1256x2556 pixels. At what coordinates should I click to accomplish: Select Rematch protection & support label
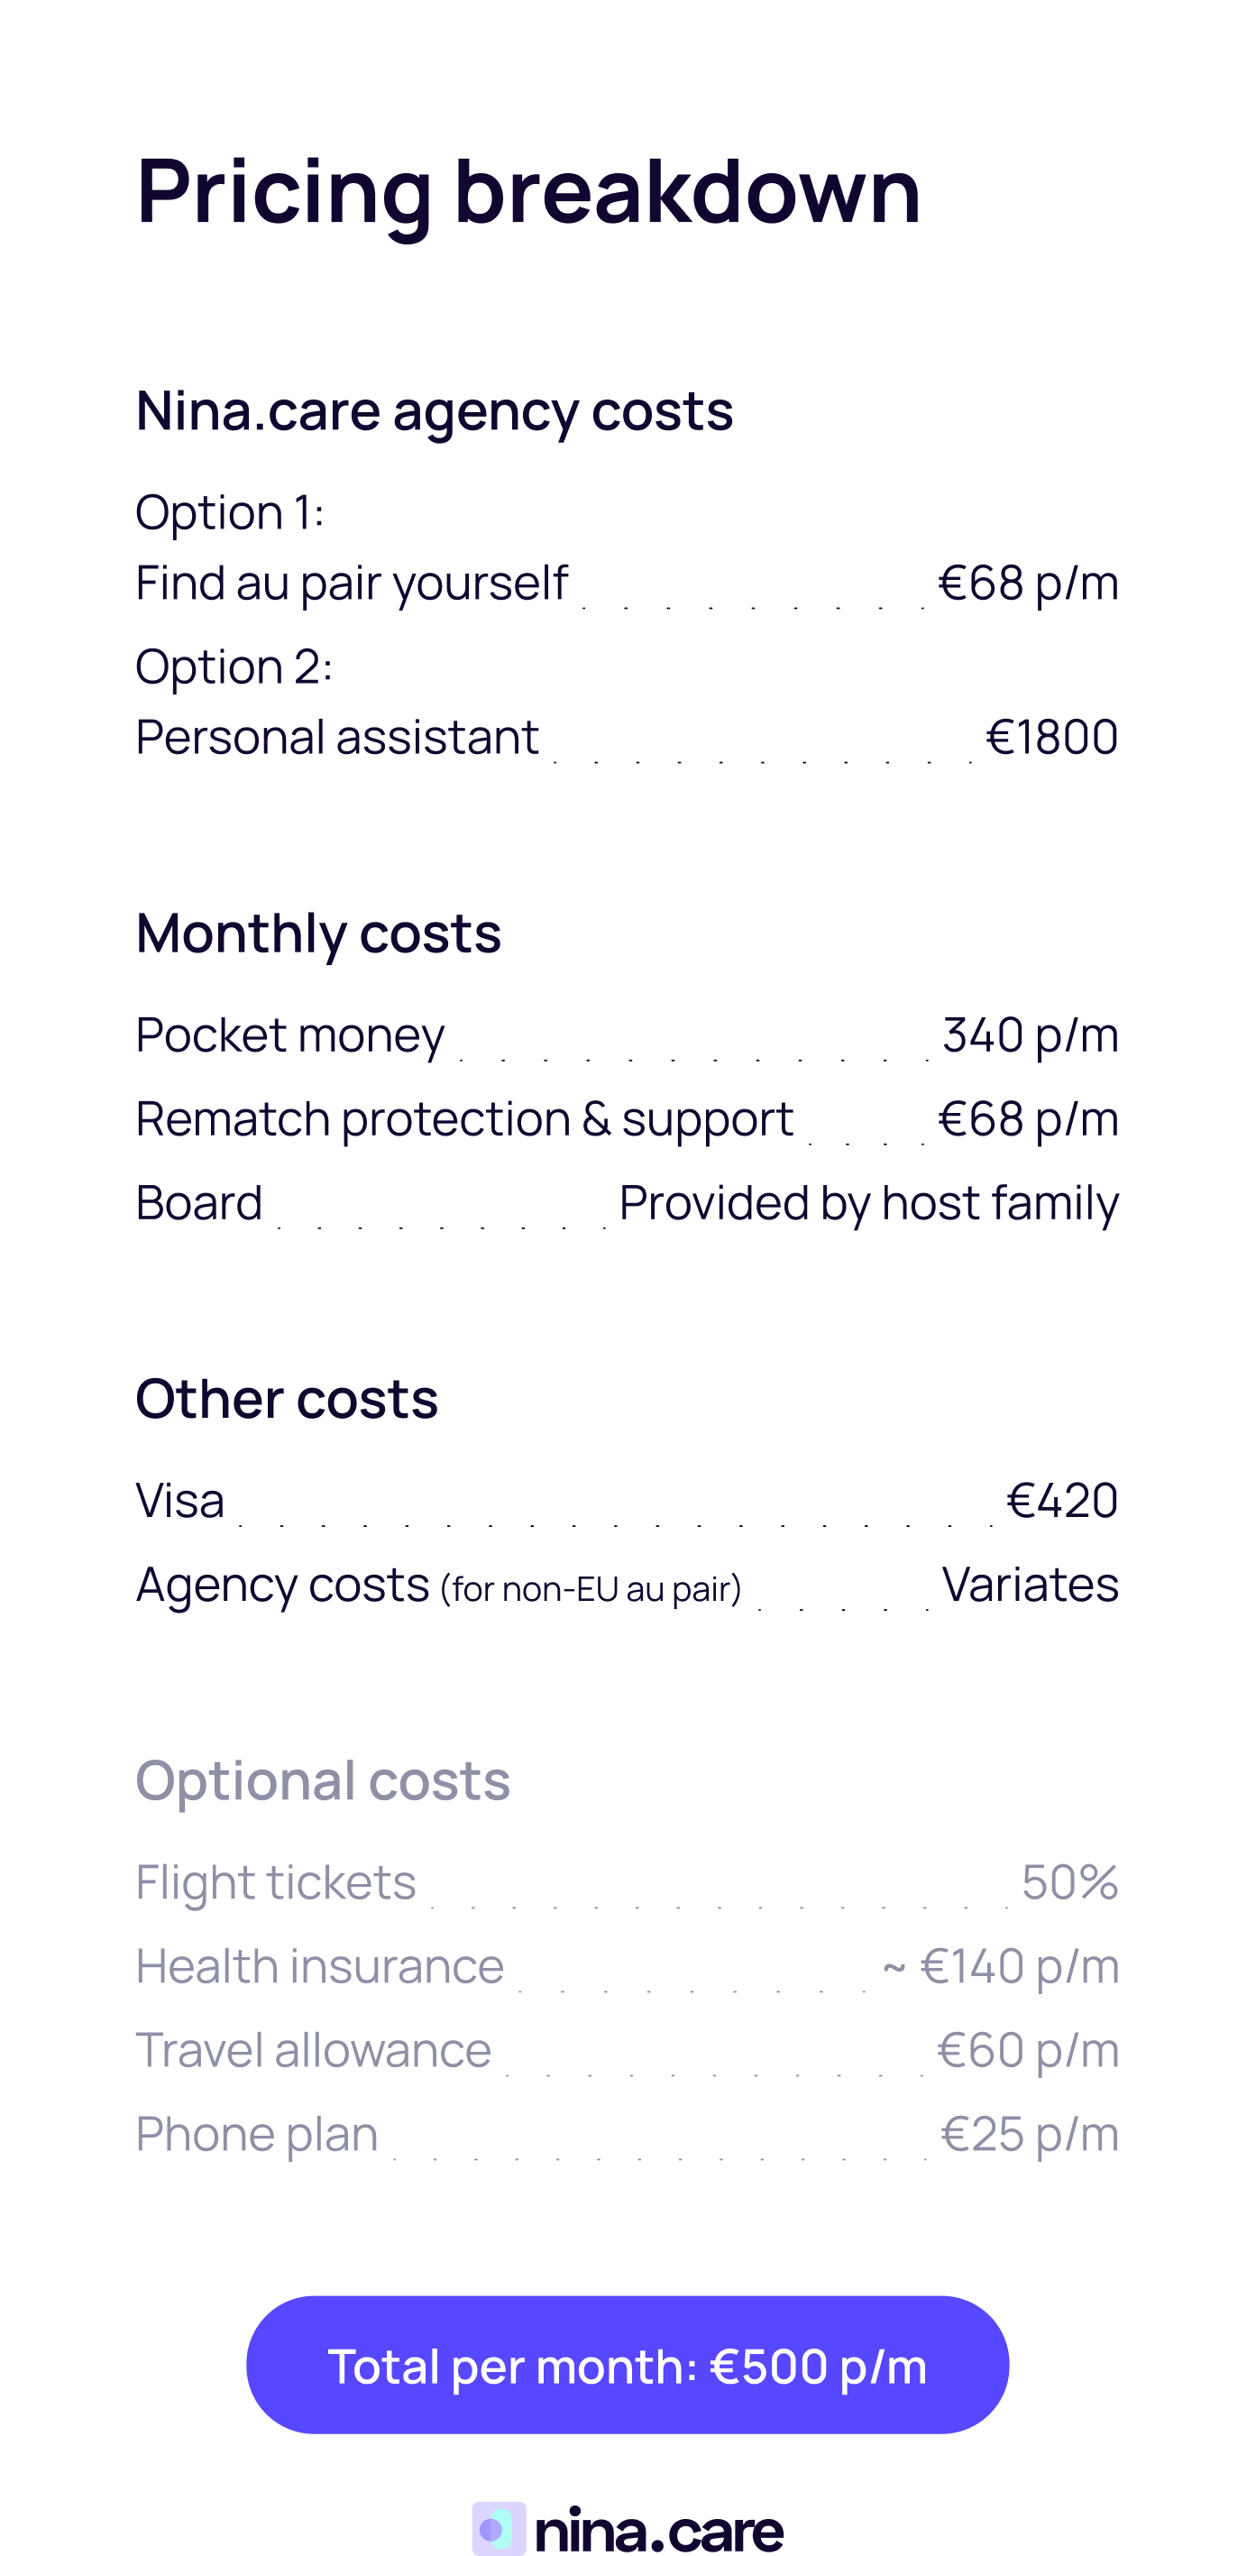(463, 1119)
